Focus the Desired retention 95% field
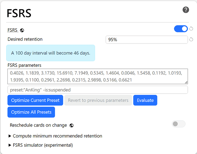197x154 pixels. (x=147, y=40)
